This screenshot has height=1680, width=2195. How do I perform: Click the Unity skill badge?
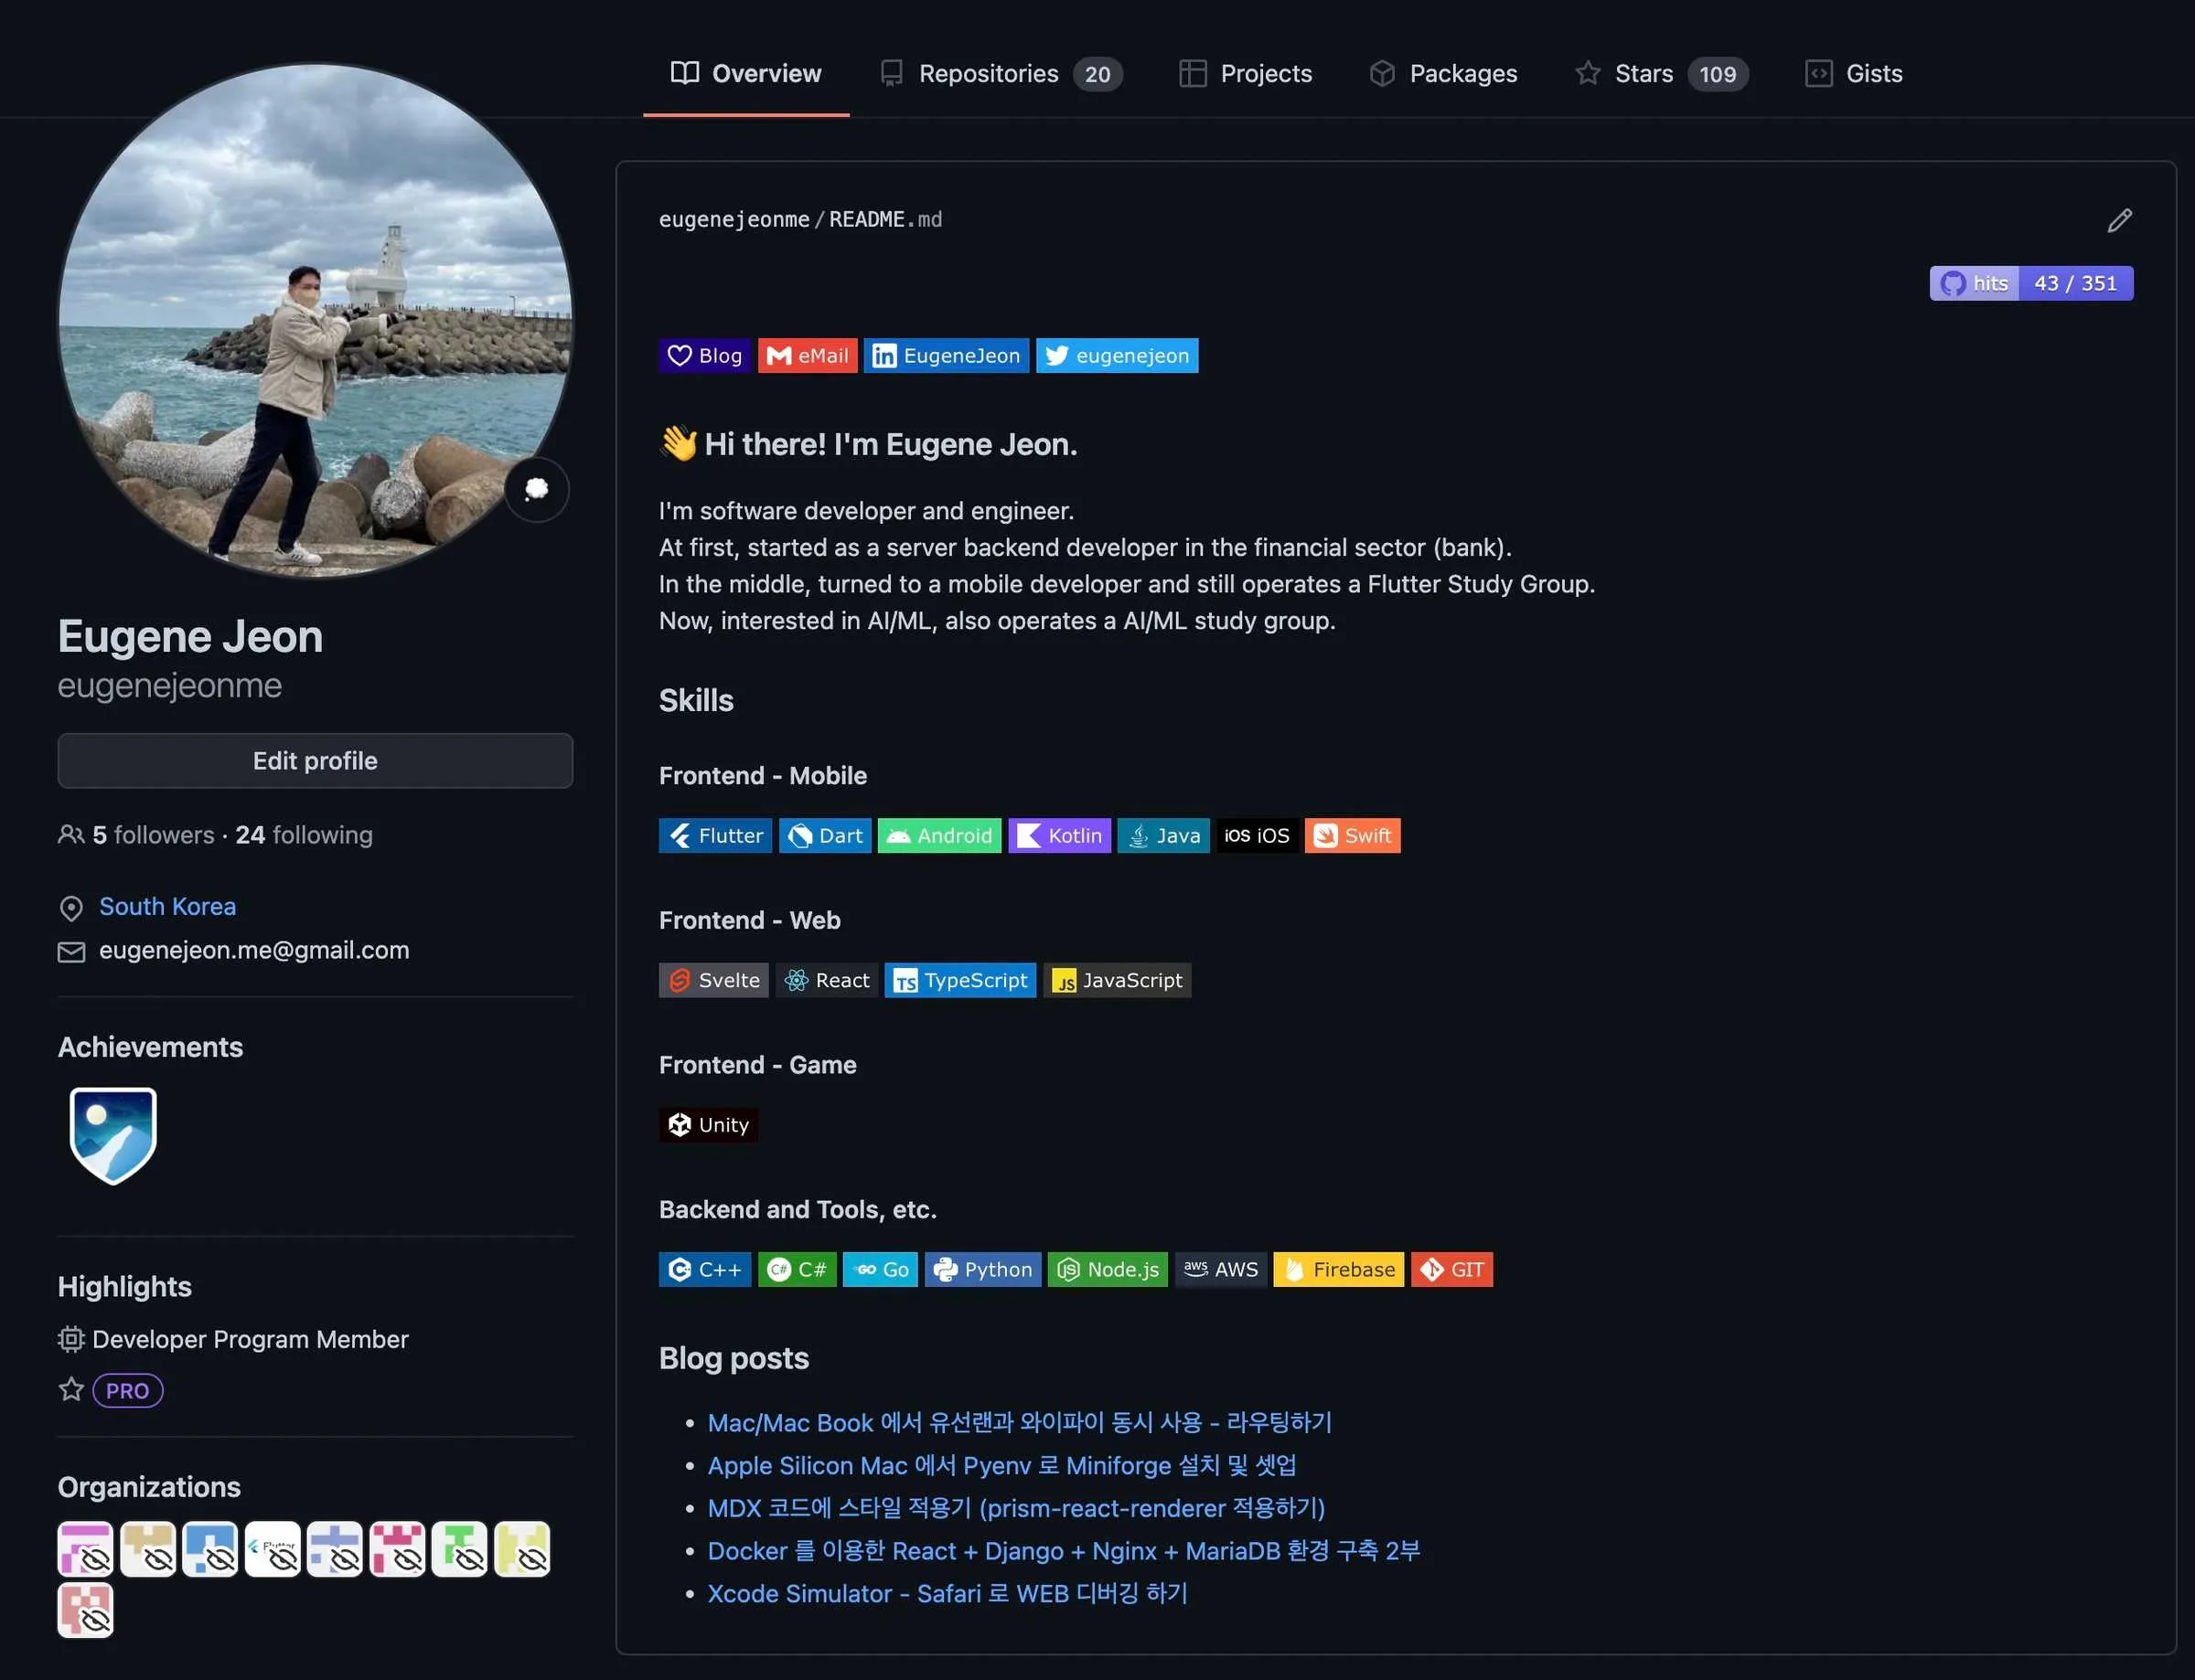708,1124
